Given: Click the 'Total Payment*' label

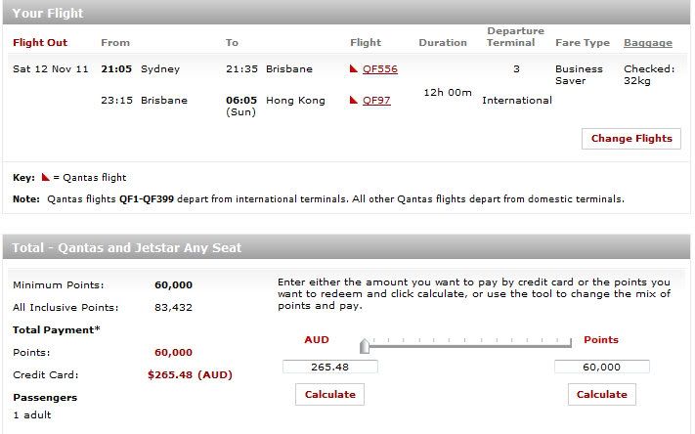Looking at the screenshot, I should click(x=57, y=329).
